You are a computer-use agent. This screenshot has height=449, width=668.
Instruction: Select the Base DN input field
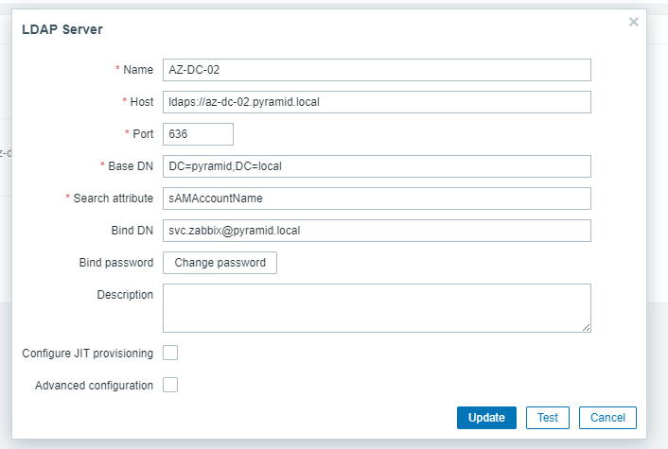pyautogui.click(x=377, y=166)
